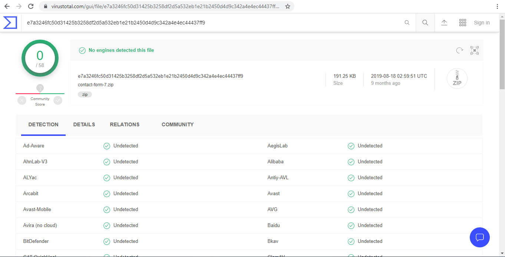Click the upload file icon

444,23
